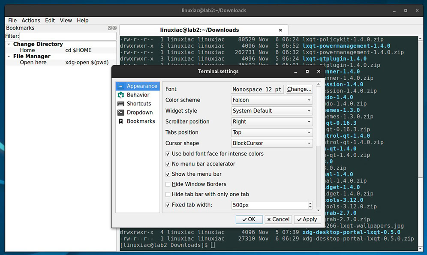Enable Hide tab bar with one tab
This screenshot has height=255, width=427.
click(168, 195)
